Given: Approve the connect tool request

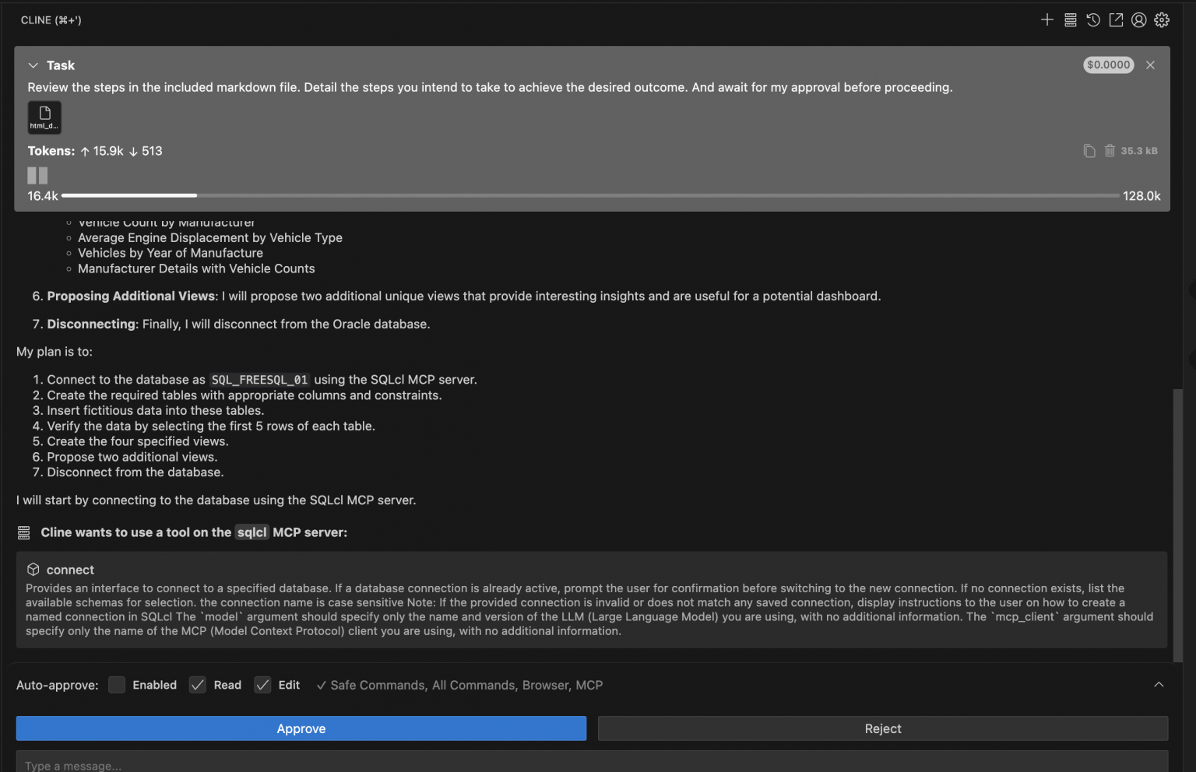Looking at the screenshot, I should (301, 728).
